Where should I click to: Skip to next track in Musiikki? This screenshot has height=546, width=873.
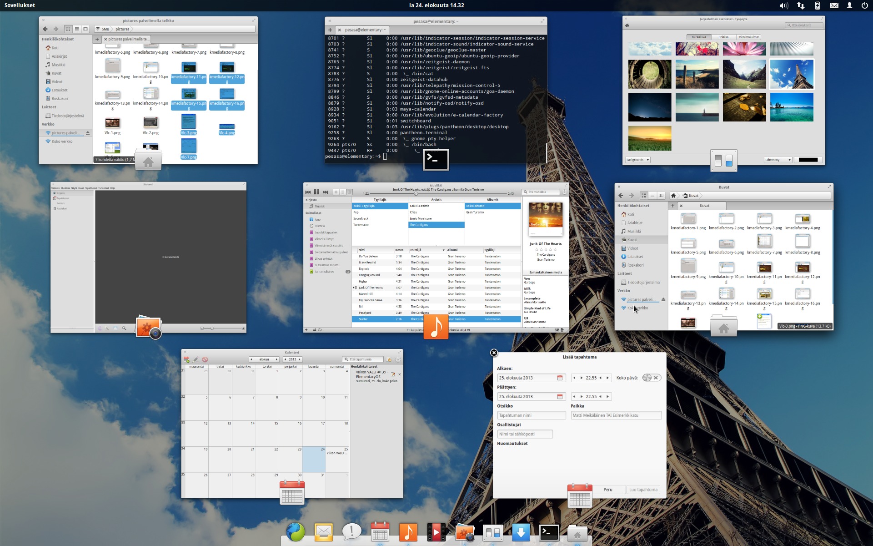[326, 192]
